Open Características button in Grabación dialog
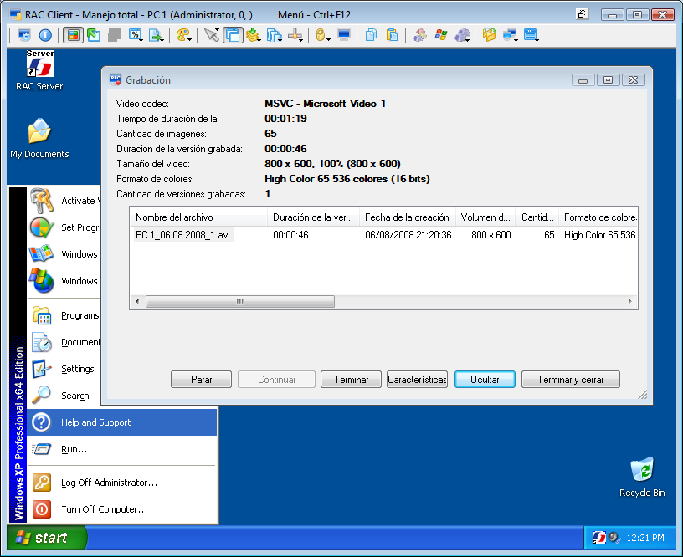 click(418, 380)
